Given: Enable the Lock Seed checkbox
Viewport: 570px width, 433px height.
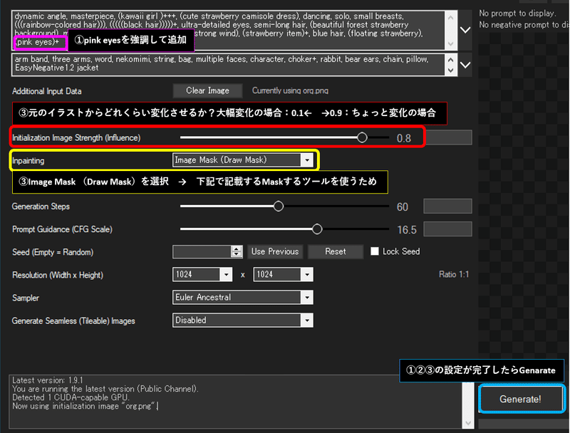Looking at the screenshot, I should [375, 251].
